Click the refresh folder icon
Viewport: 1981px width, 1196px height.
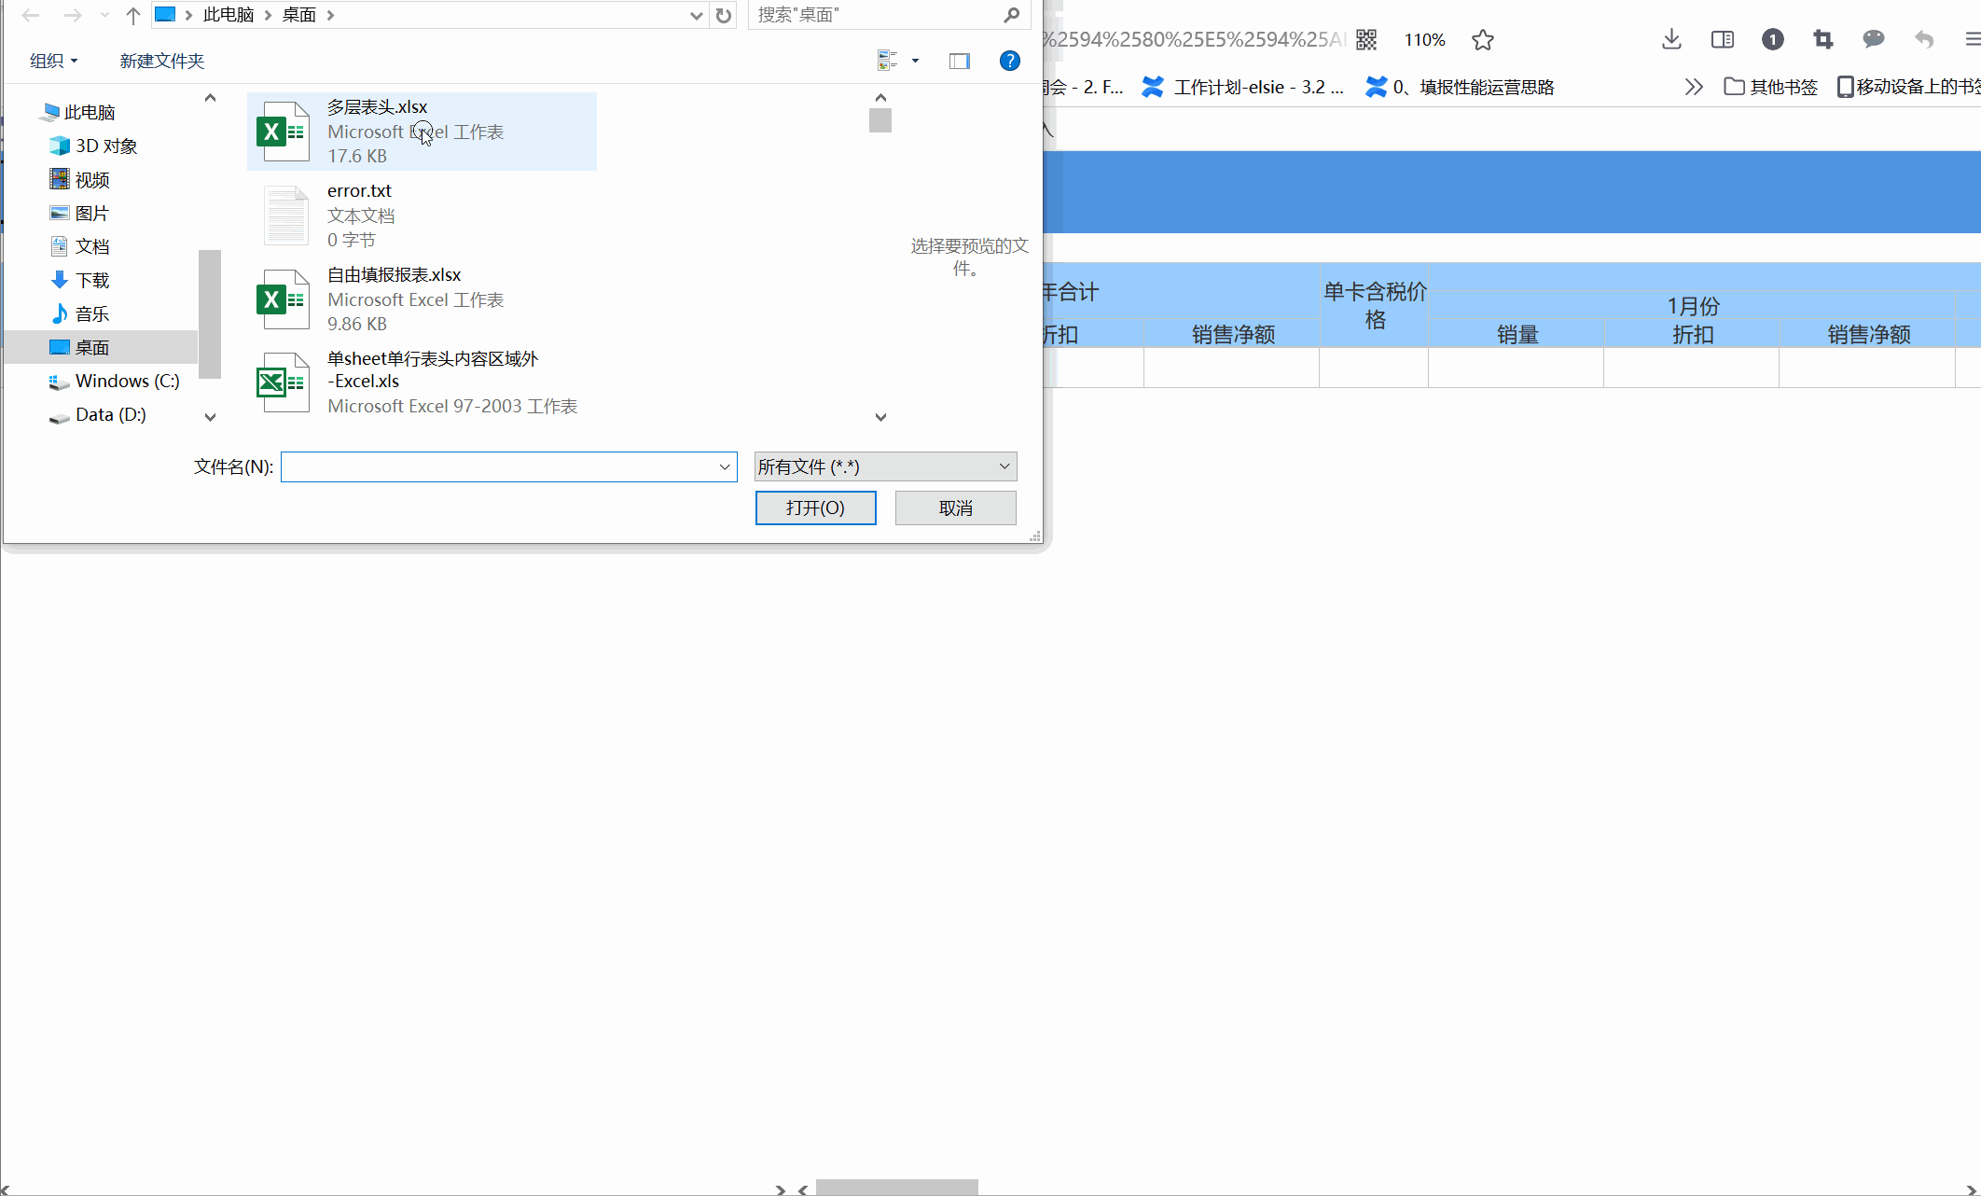723,15
